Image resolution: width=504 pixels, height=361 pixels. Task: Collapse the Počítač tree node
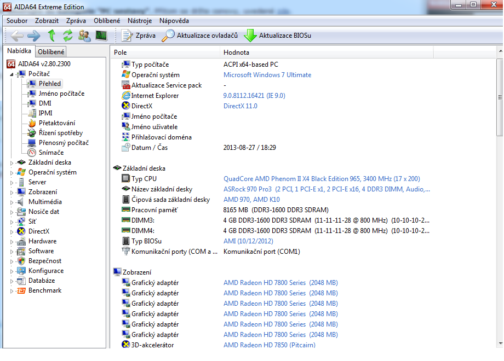[13, 74]
